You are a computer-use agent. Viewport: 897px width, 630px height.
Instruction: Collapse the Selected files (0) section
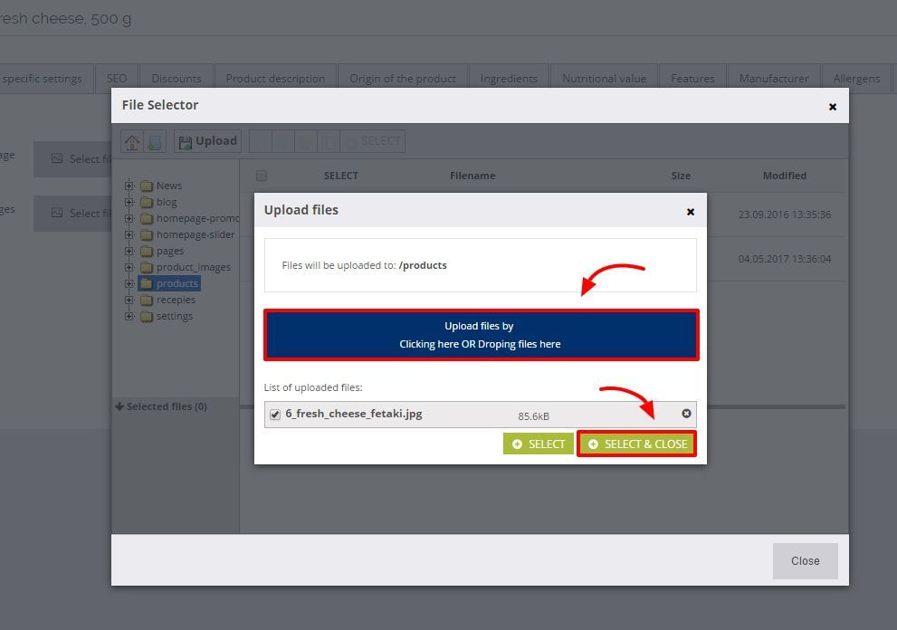tap(161, 406)
